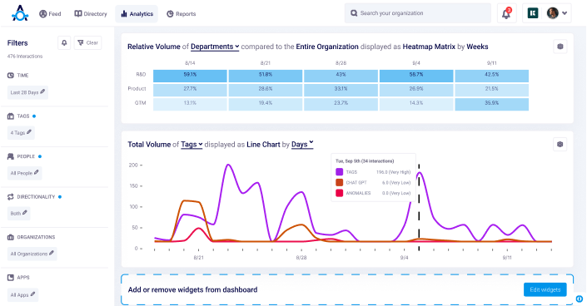Open settings gear on heatmap widget

click(x=560, y=47)
